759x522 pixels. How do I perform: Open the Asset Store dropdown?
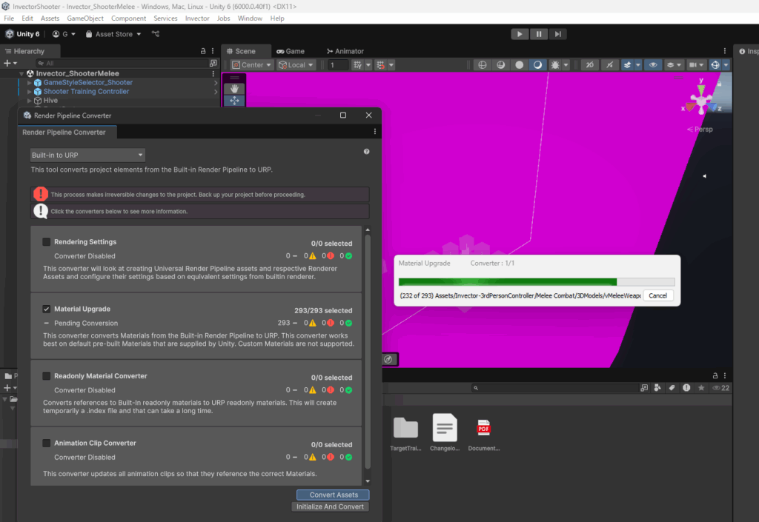point(113,34)
